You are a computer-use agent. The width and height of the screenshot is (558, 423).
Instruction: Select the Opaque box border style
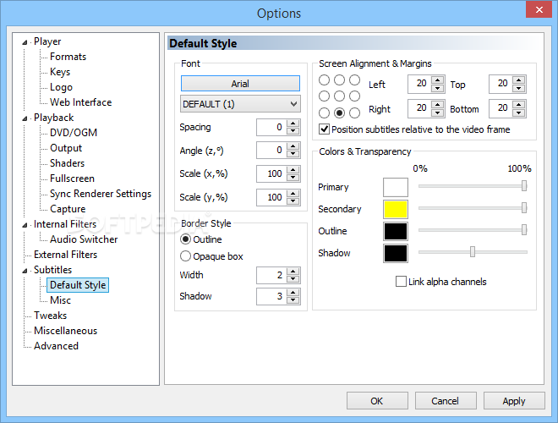coord(185,256)
